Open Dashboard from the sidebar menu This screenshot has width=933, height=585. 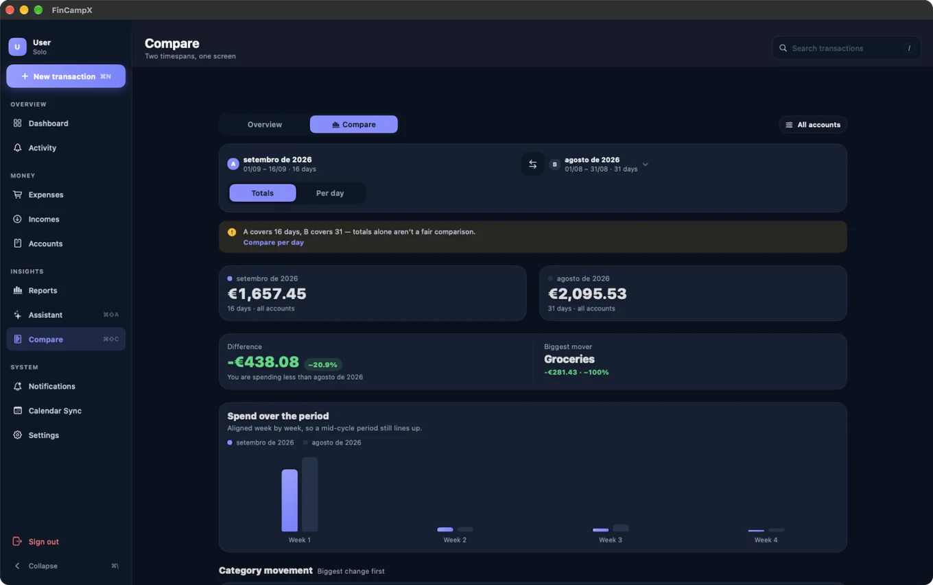[66, 123]
